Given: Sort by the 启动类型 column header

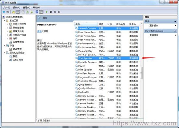Looking at the screenshot, I should click(x=120, y=24).
